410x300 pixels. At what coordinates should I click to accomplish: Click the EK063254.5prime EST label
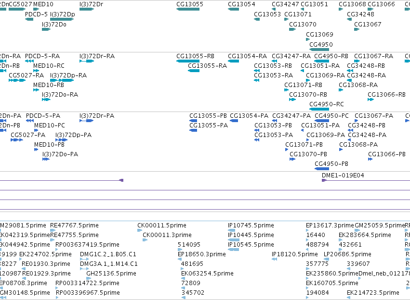click(x=207, y=274)
